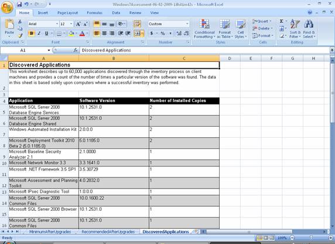Image resolution: width=335 pixels, height=244 pixels.
Task: Apply percent style
Action: [163, 33]
